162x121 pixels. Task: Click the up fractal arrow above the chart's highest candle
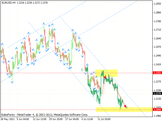pos(44,24)
